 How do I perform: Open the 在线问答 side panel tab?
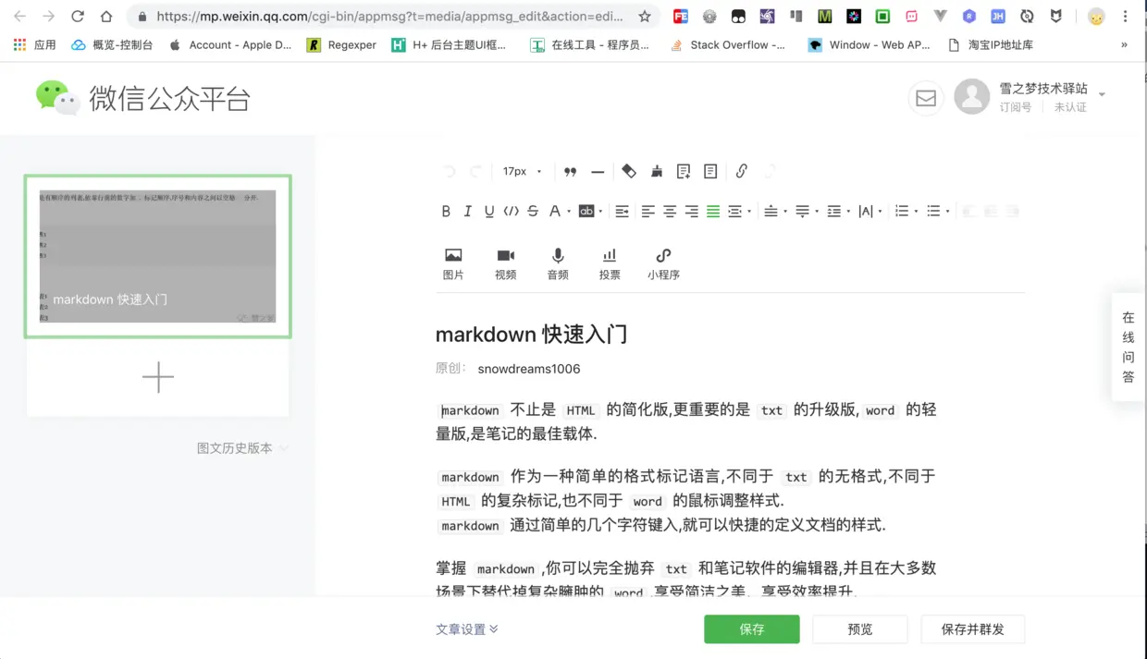click(1128, 347)
